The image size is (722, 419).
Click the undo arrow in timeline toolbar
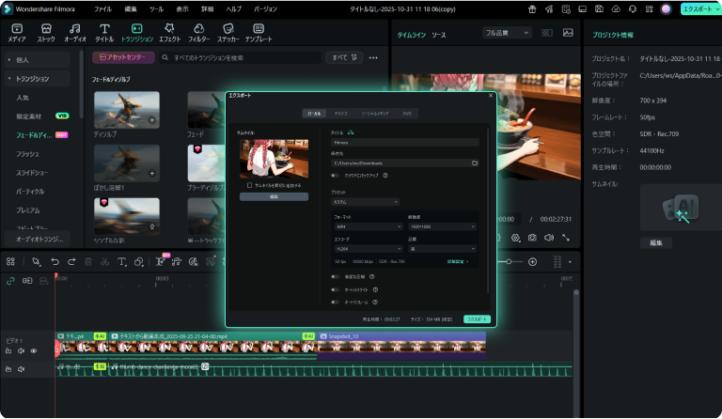coord(56,261)
